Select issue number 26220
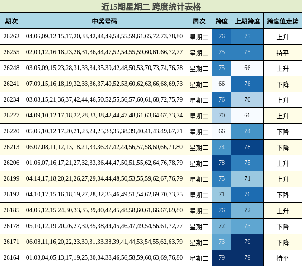The width and height of the screenshot is (302, 266). 11,131
